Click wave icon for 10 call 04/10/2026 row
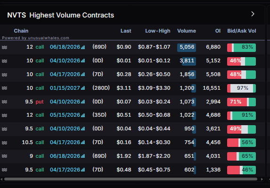This screenshot has height=188, width=270. coord(5,61)
